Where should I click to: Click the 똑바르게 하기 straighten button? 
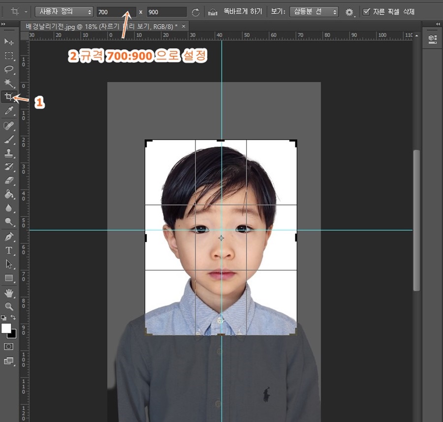tap(243, 12)
